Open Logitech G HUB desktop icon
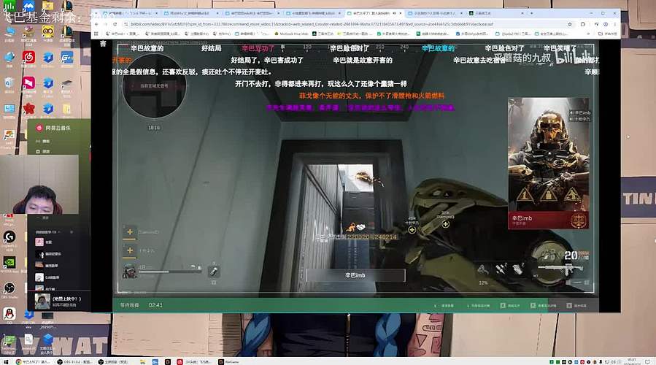 (x=9, y=238)
